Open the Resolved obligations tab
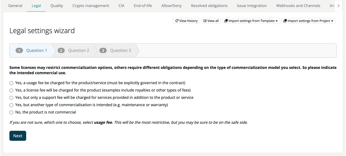The image size is (346, 156). point(209,6)
